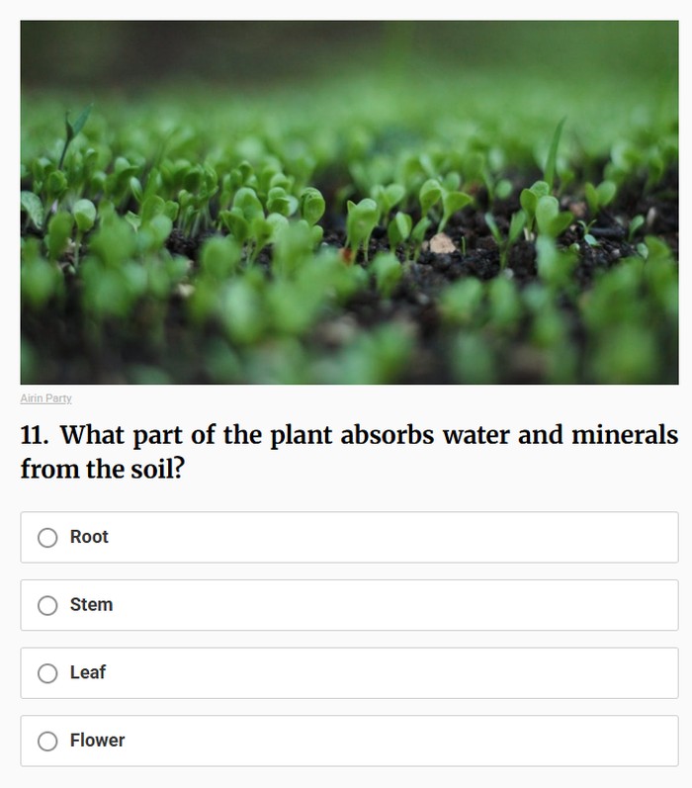Click the Stem answer label text
Image resolution: width=692 pixels, height=788 pixels.
tap(91, 604)
